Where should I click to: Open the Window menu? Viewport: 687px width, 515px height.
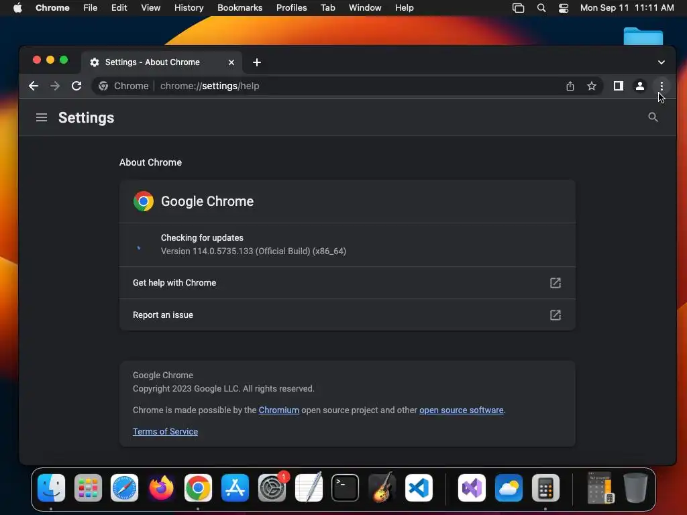click(365, 8)
